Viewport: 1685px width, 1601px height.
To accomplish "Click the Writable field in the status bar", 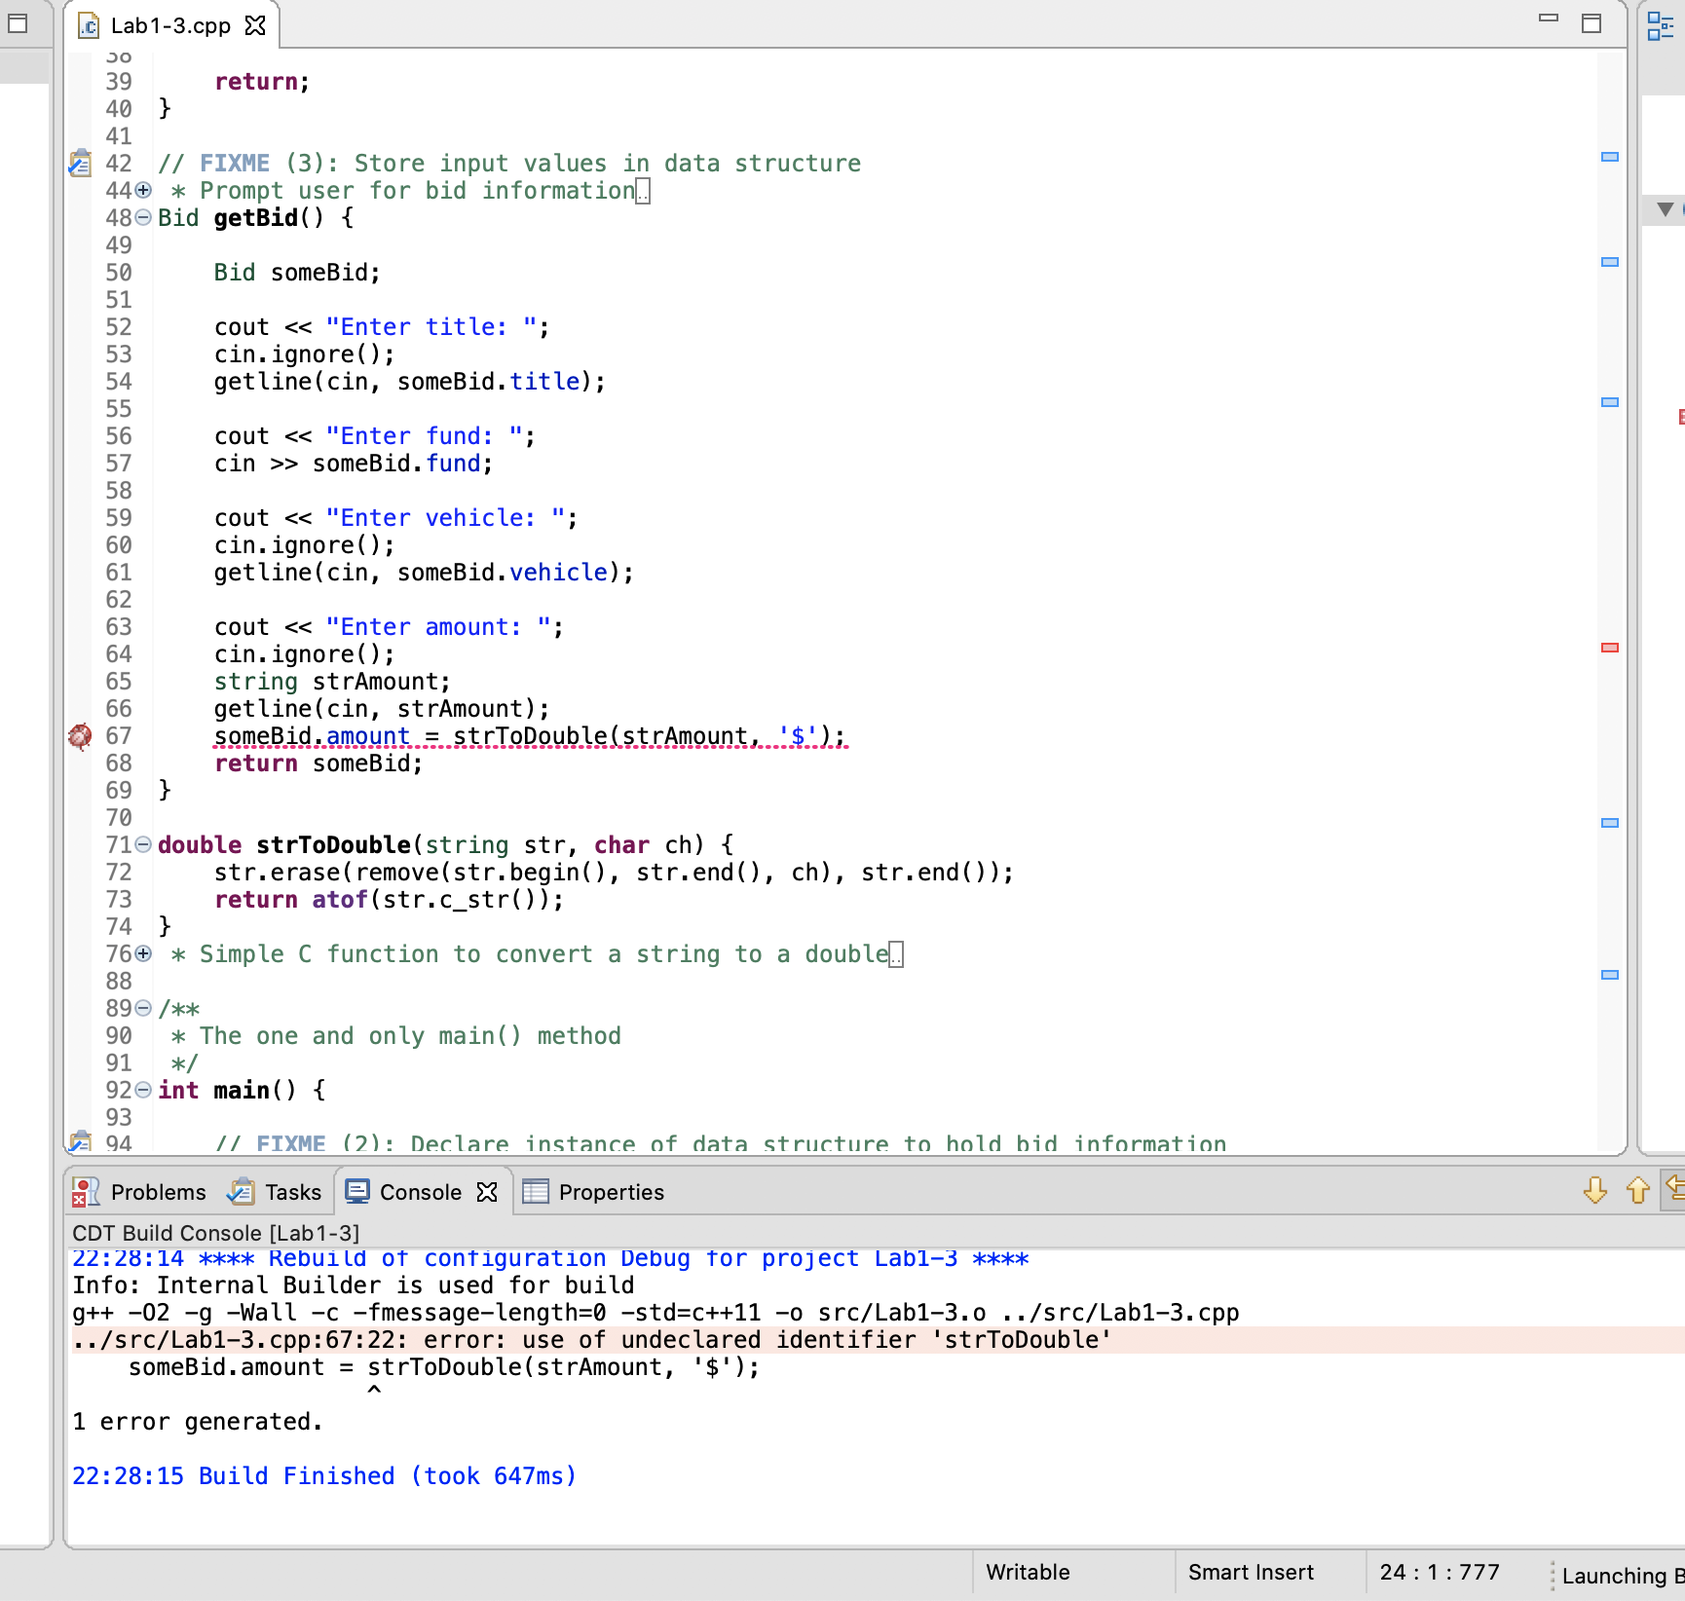I will [1026, 1572].
